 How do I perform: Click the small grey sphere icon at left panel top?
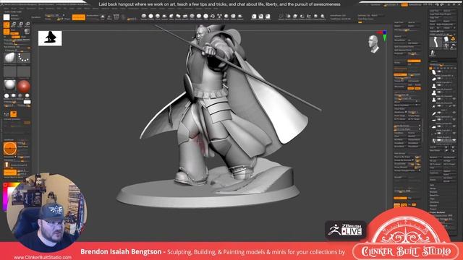pyautogui.click(x=27, y=31)
